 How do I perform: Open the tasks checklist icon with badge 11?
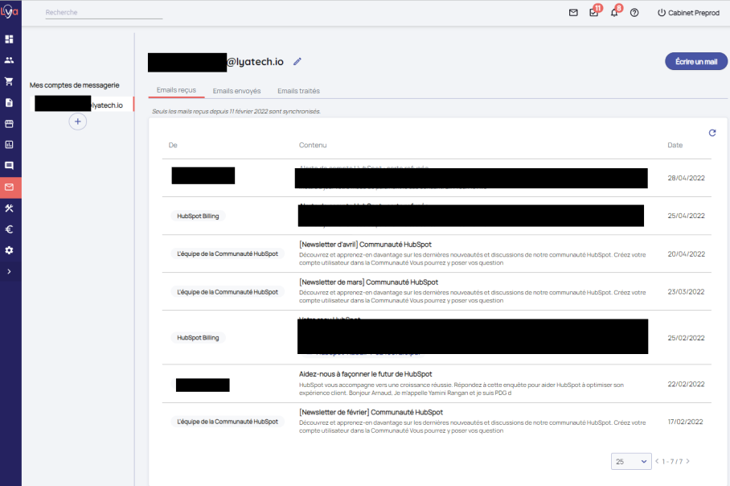click(x=594, y=13)
